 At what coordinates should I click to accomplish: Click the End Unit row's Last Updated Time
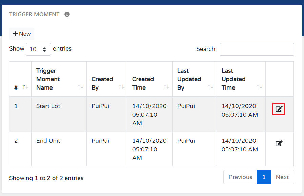coord(240,145)
